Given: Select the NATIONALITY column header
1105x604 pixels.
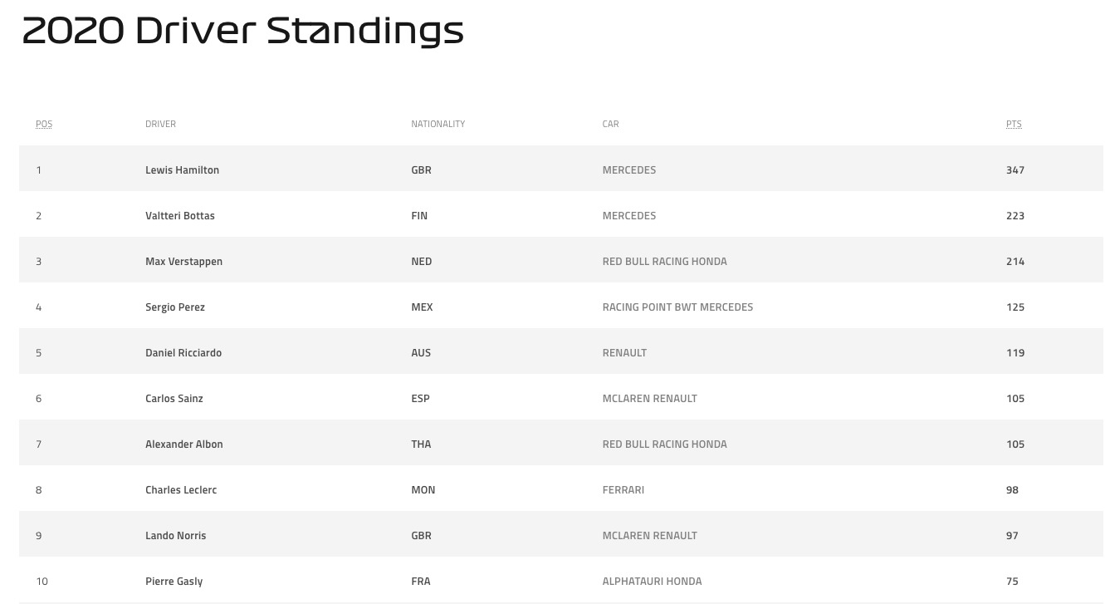Looking at the screenshot, I should tap(438, 124).
